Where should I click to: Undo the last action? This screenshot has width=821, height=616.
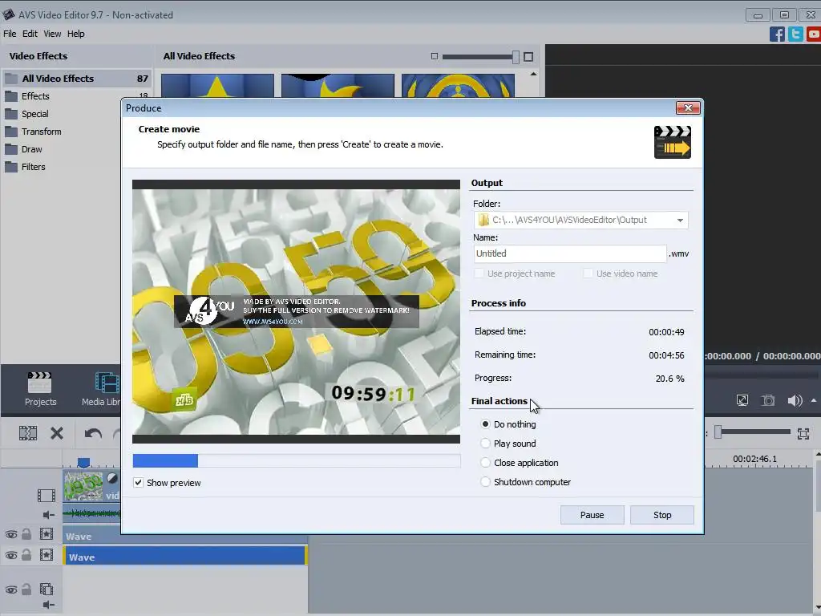pos(93,433)
